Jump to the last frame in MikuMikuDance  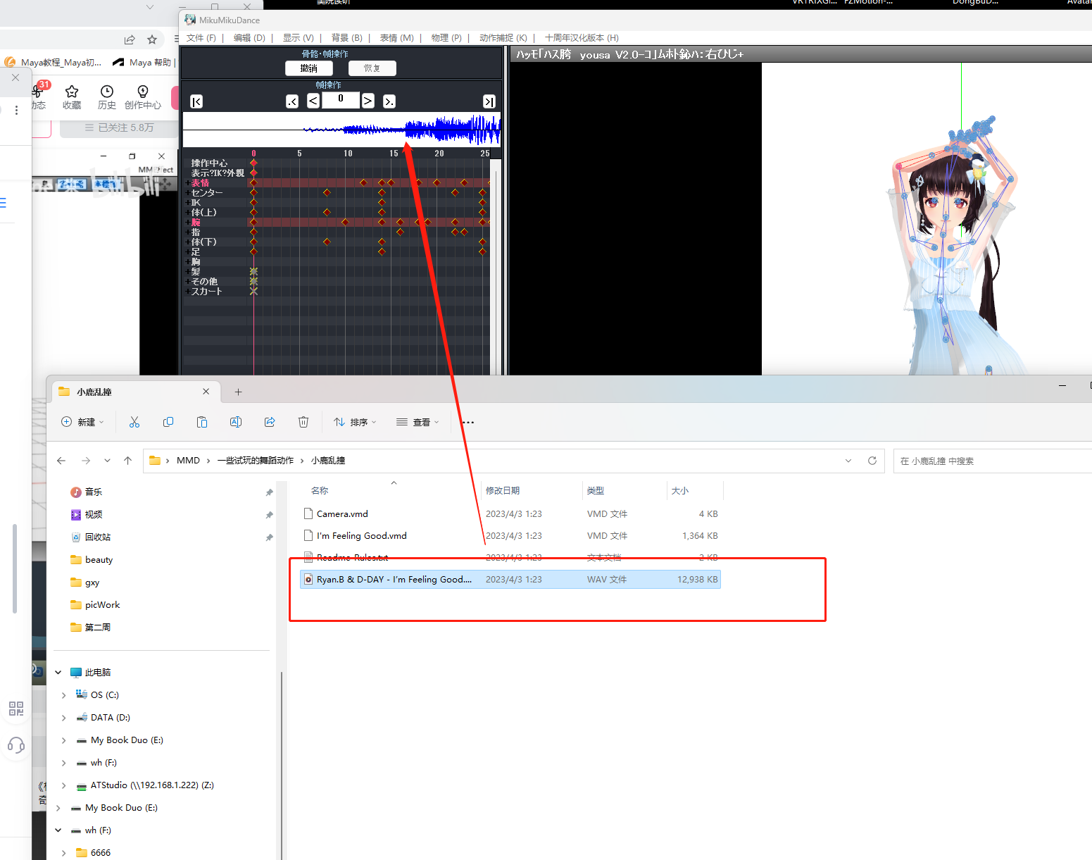489,101
